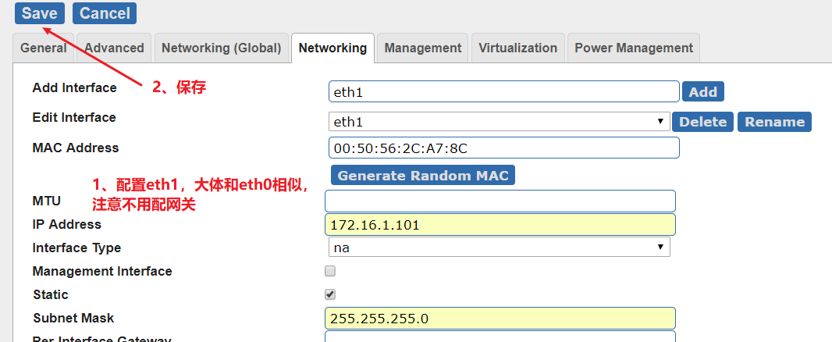
Task: Open the Virtualization tab
Action: click(x=518, y=48)
